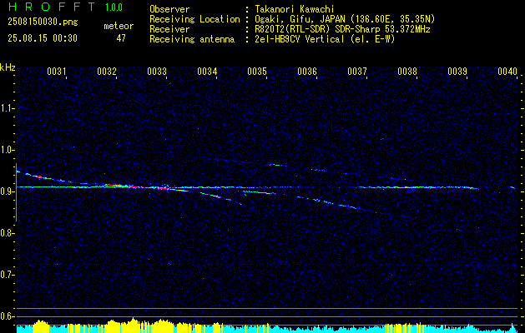Click the Receiving antenna label

coord(192,39)
